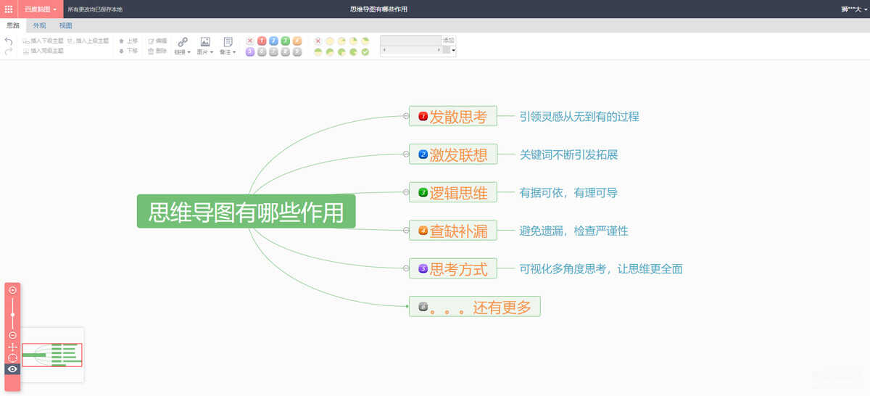
Task: Set priority 5 purple icon in toolbar
Action: [250, 51]
